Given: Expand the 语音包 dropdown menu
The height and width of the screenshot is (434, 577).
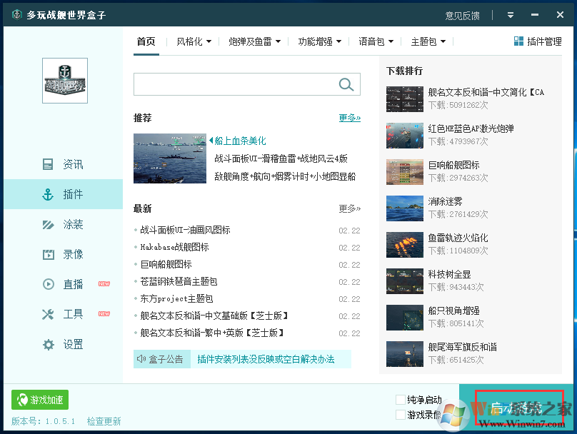Looking at the screenshot, I should (374, 41).
